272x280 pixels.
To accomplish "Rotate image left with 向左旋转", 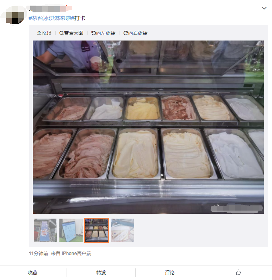I will coord(103,33).
